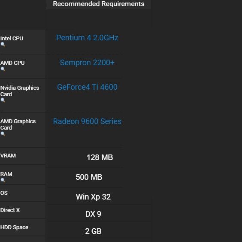Select the 500 MB RAM value
The height and width of the screenshot is (242, 242).
click(89, 177)
